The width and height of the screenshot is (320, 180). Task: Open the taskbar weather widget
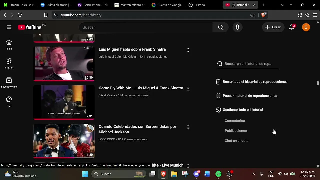tap(20, 174)
